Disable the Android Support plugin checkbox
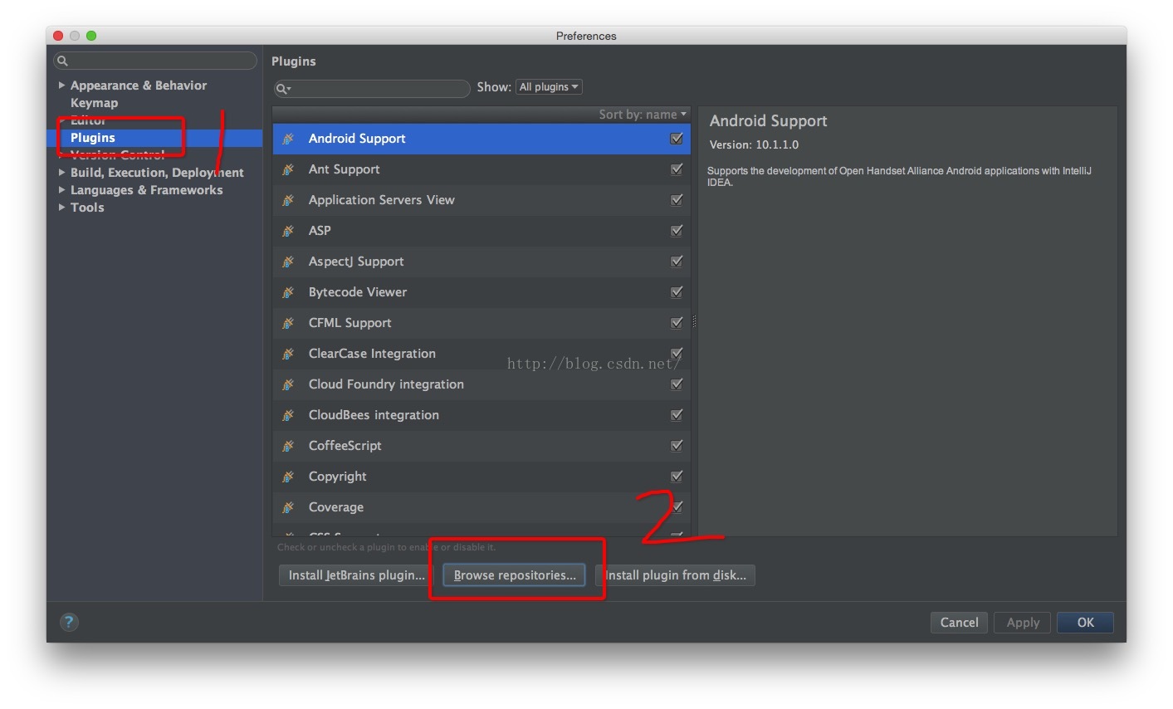The image size is (1173, 709). pos(677,139)
